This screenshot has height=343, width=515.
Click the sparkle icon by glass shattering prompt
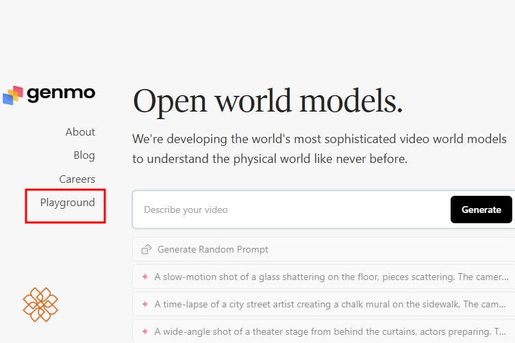(145, 277)
